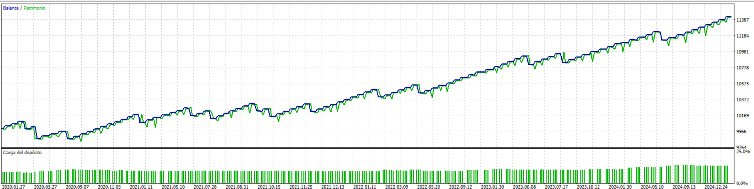Image resolution: width=754 pixels, height=189 pixels.
Task: Select the 2021.01.11 date marker
Action: (141, 187)
